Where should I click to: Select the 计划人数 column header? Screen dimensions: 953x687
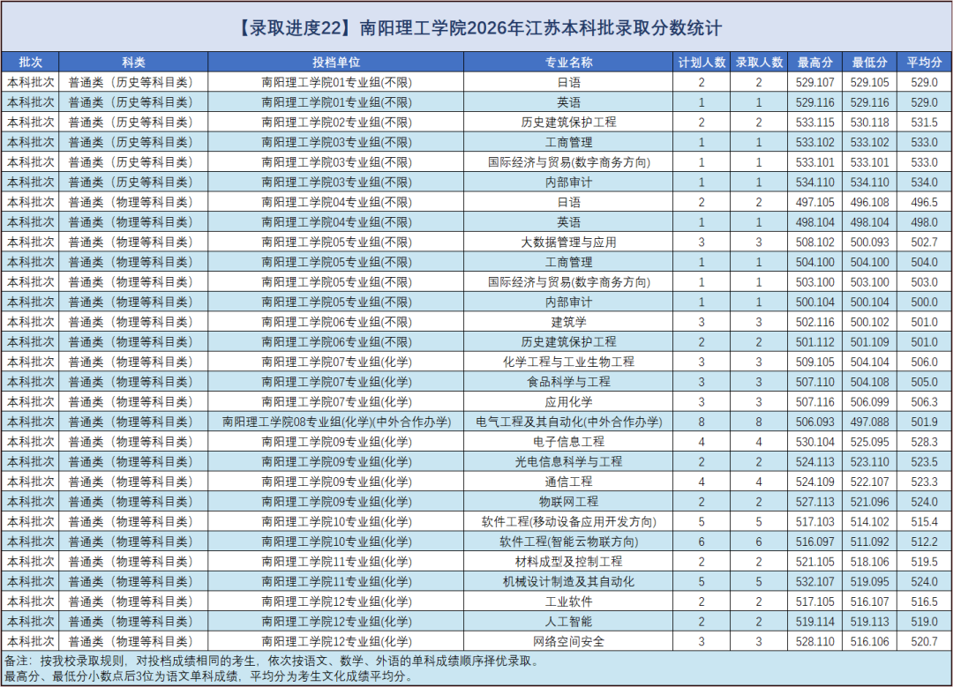click(x=702, y=62)
